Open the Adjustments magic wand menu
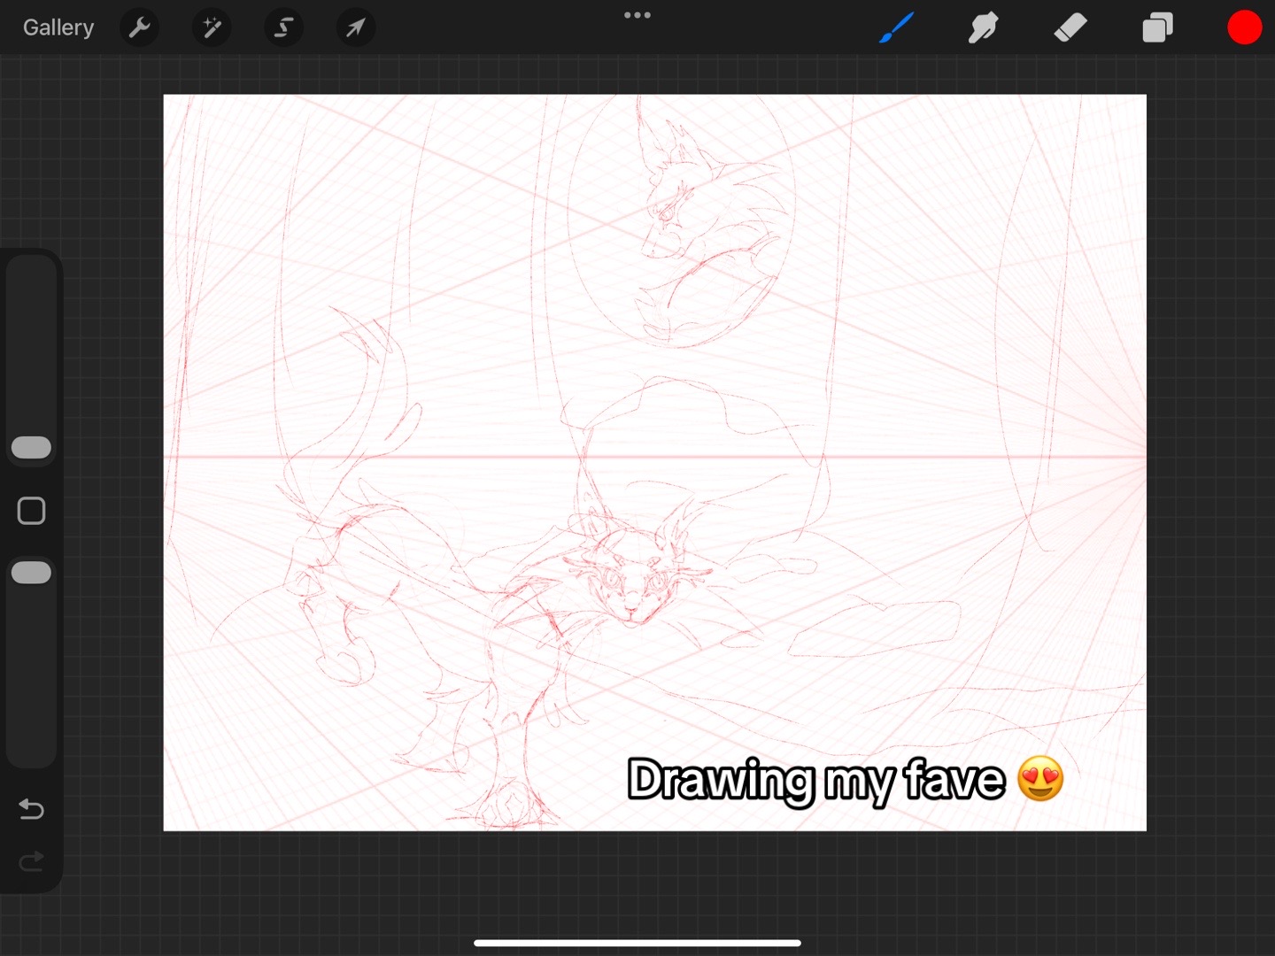This screenshot has width=1275, height=956. pyautogui.click(x=212, y=27)
